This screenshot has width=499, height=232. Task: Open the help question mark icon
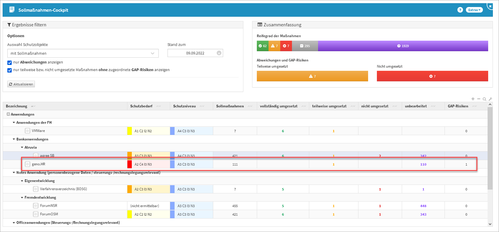coord(460,10)
